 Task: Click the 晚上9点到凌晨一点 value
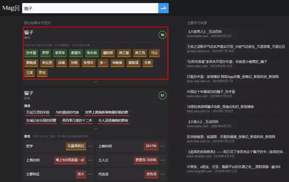coord(70,160)
